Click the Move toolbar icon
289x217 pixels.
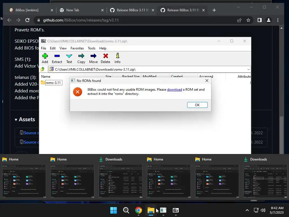(93, 58)
